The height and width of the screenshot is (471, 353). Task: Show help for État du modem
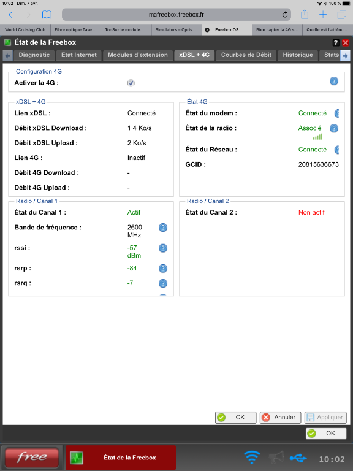[x=336, y=113]
